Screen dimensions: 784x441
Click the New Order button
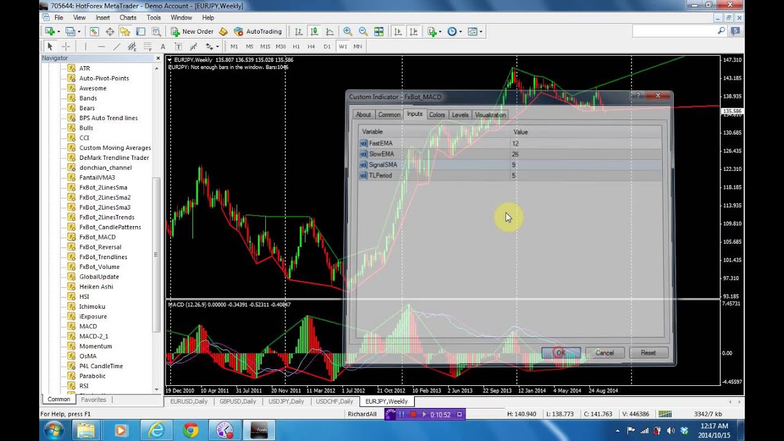click(192, 31)
